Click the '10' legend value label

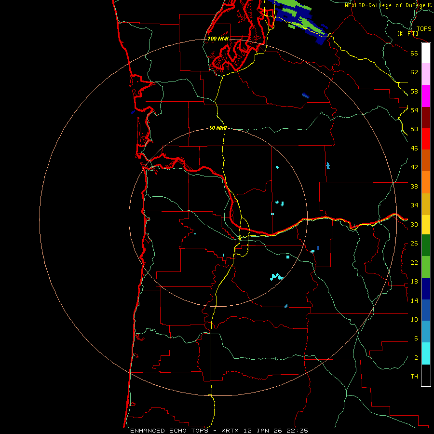pos(414,320)
